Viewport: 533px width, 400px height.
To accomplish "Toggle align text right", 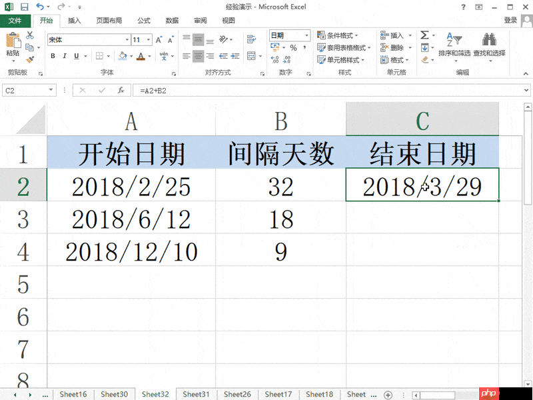I will 210,56.
